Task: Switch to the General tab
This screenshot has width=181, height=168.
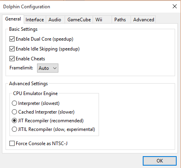Action: tap(13, 19)
